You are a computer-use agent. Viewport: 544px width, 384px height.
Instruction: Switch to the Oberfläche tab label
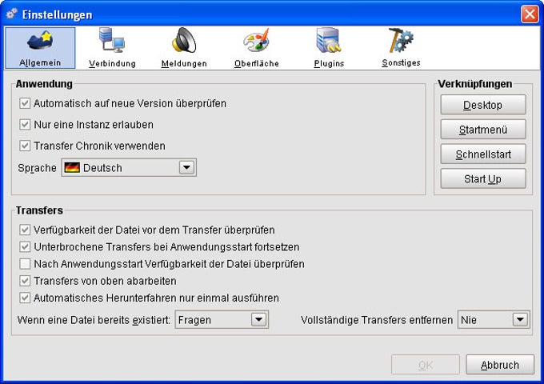pos(256,63)
